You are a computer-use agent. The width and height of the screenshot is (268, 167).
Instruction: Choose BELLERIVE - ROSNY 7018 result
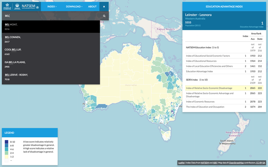[x=51, y=77]
